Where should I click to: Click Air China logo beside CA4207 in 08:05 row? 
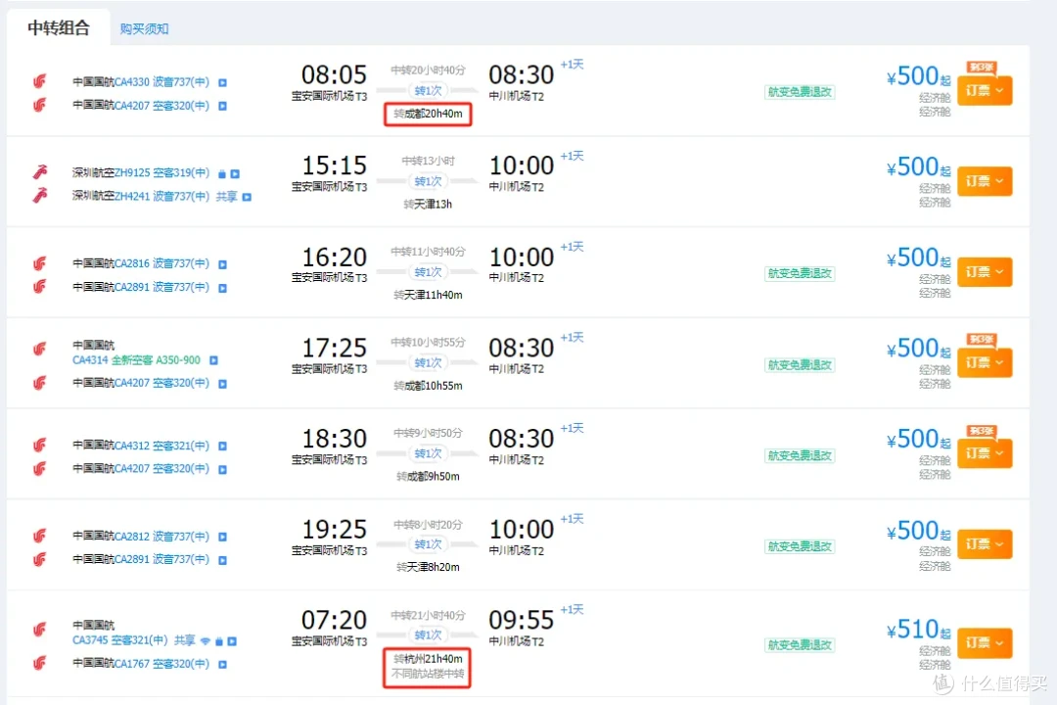point(40,105)
